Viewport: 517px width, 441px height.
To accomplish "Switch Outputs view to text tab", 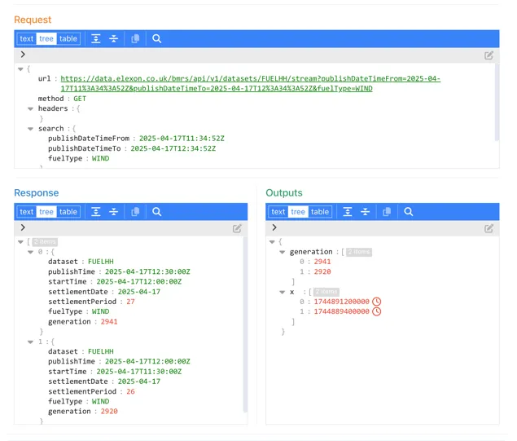I will [x=278, y=212].
